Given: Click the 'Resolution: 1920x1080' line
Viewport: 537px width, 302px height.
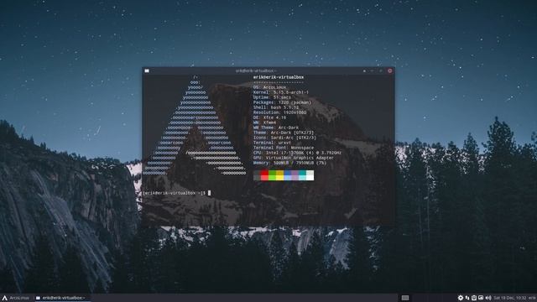Looking at the screenshot, I should pyautogui.click(x=279, y=112).
